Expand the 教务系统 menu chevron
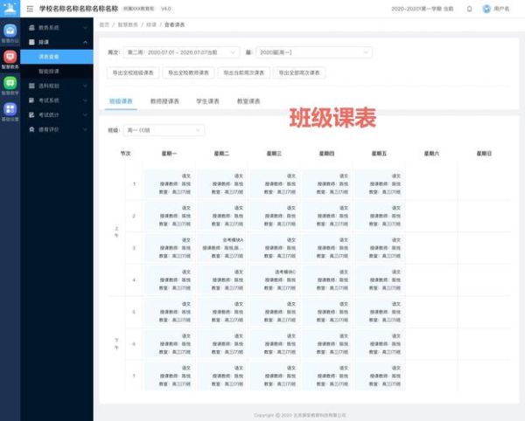 tap(85, 28)
